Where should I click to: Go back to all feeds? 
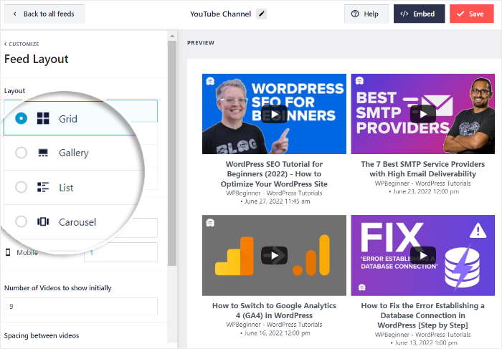[44, 14]
